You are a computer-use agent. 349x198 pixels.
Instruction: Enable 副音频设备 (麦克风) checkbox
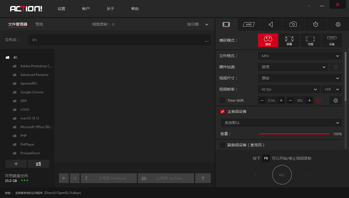click(x=222, y=145)
